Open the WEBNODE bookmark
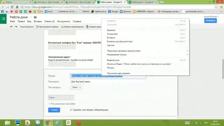The height and width of the screenshot is (126, 224). [144, 12]
